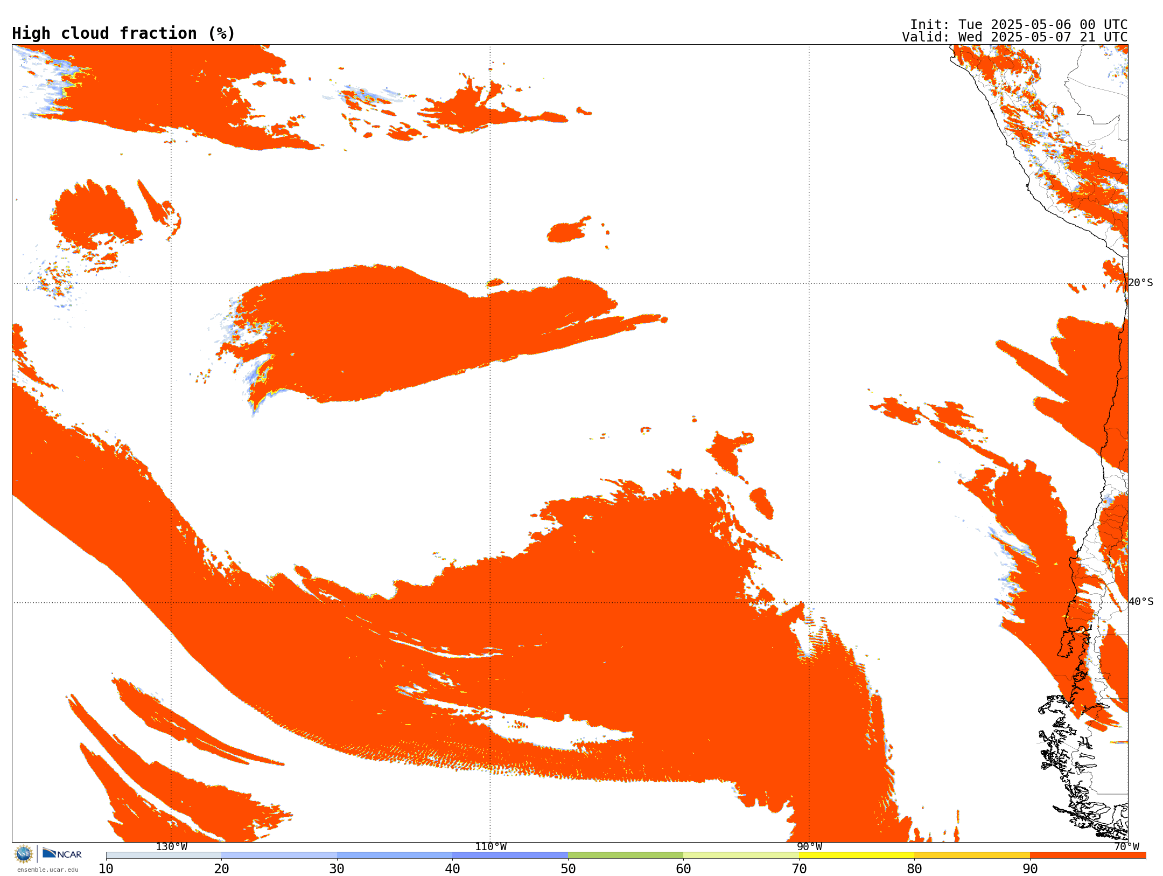This screenshot has width=1163, height=876.
Task: Click the 130°W longitude label
Action: coord(172,847)
